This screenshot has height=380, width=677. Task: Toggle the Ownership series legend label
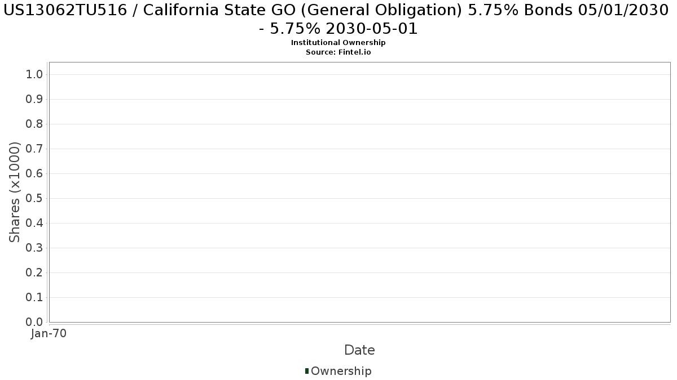click(341, 371)
